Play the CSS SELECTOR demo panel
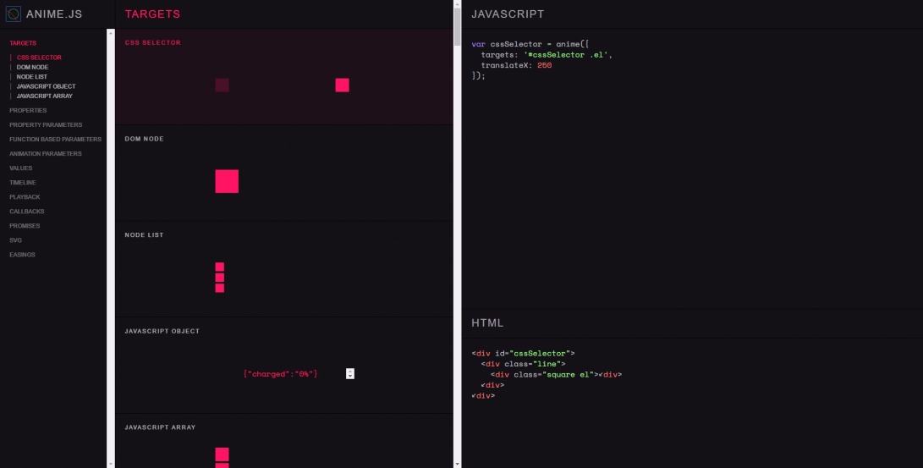923x468 pixels. [x=284, y=76]
